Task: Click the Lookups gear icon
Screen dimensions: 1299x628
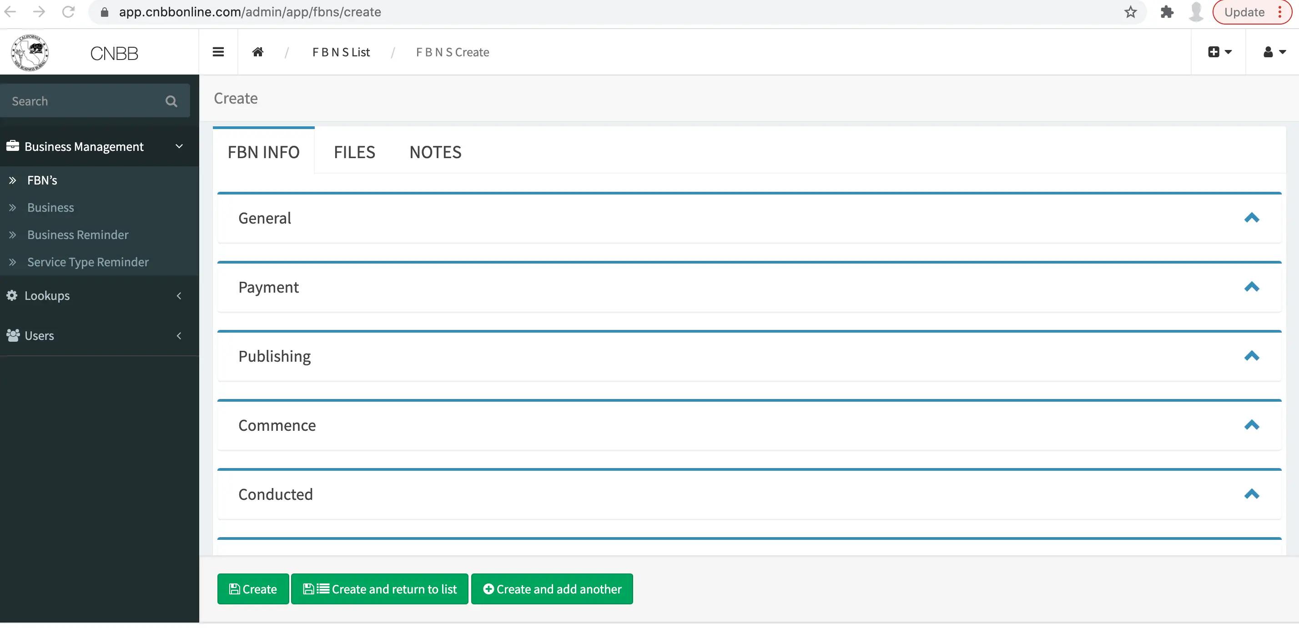Action: coord(12,296)
